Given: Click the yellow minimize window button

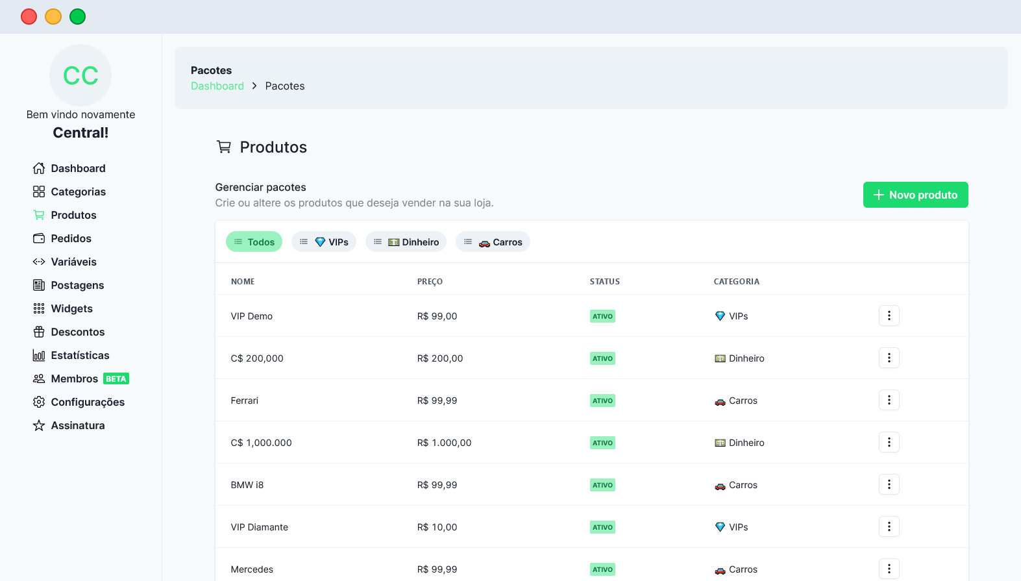Looking at the screenshot, I should click(53, 16).
